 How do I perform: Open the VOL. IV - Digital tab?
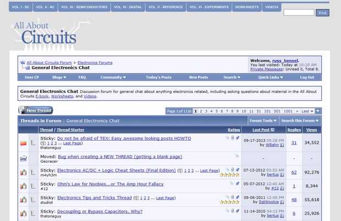pos(128,7)
